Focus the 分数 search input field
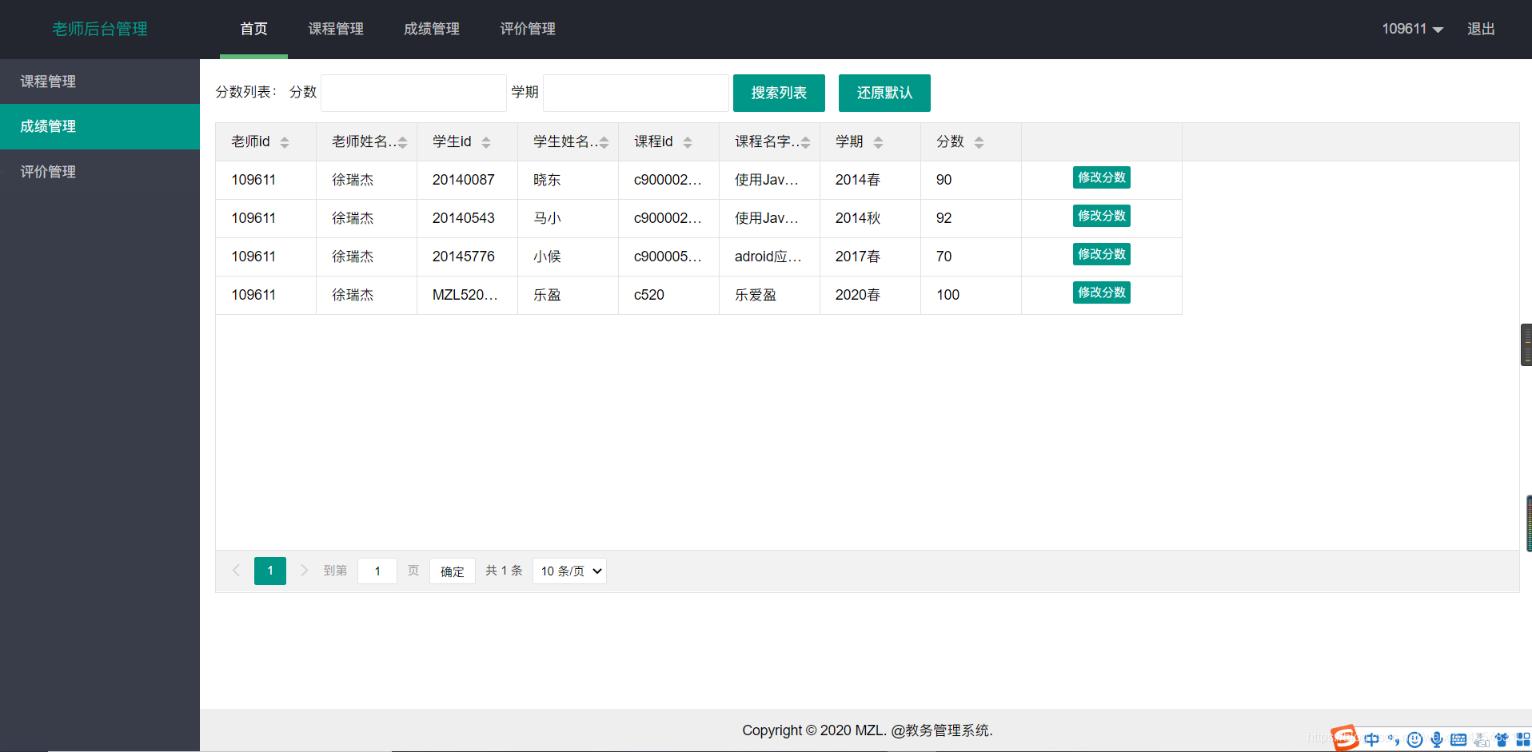 tap(413, 93)
